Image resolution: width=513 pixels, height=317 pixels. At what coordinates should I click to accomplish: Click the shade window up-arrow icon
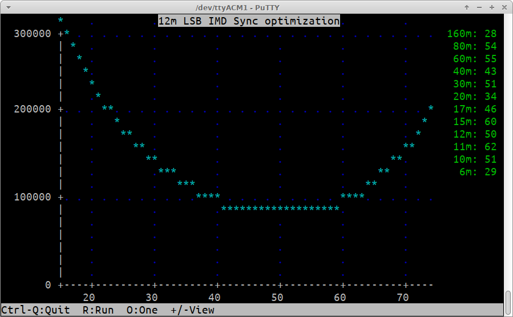click(x=467, y=7)
